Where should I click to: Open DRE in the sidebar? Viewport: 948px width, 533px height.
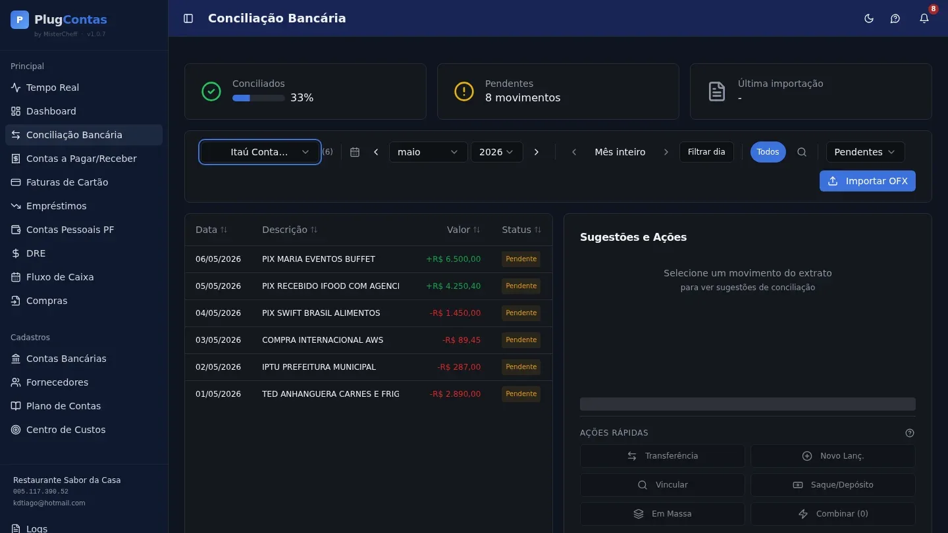[84, 253]
